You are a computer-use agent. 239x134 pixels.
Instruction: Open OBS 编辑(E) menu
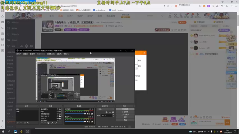[25, 54]
